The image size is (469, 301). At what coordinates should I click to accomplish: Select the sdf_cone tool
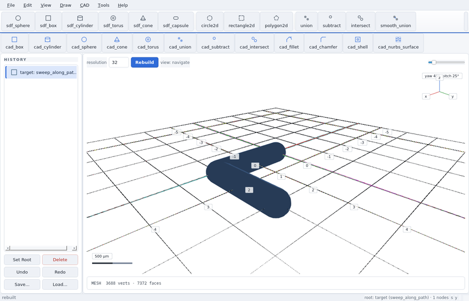[x=143, y=22]
